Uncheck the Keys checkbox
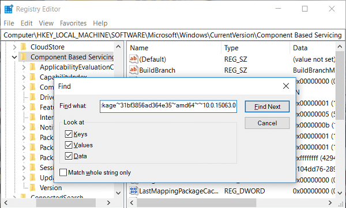 (69, 134)
